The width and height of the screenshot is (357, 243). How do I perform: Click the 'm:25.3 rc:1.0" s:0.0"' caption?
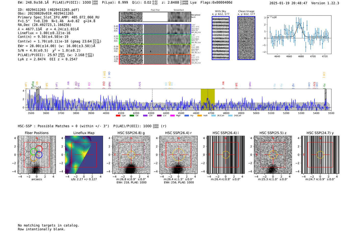[273, 179]
